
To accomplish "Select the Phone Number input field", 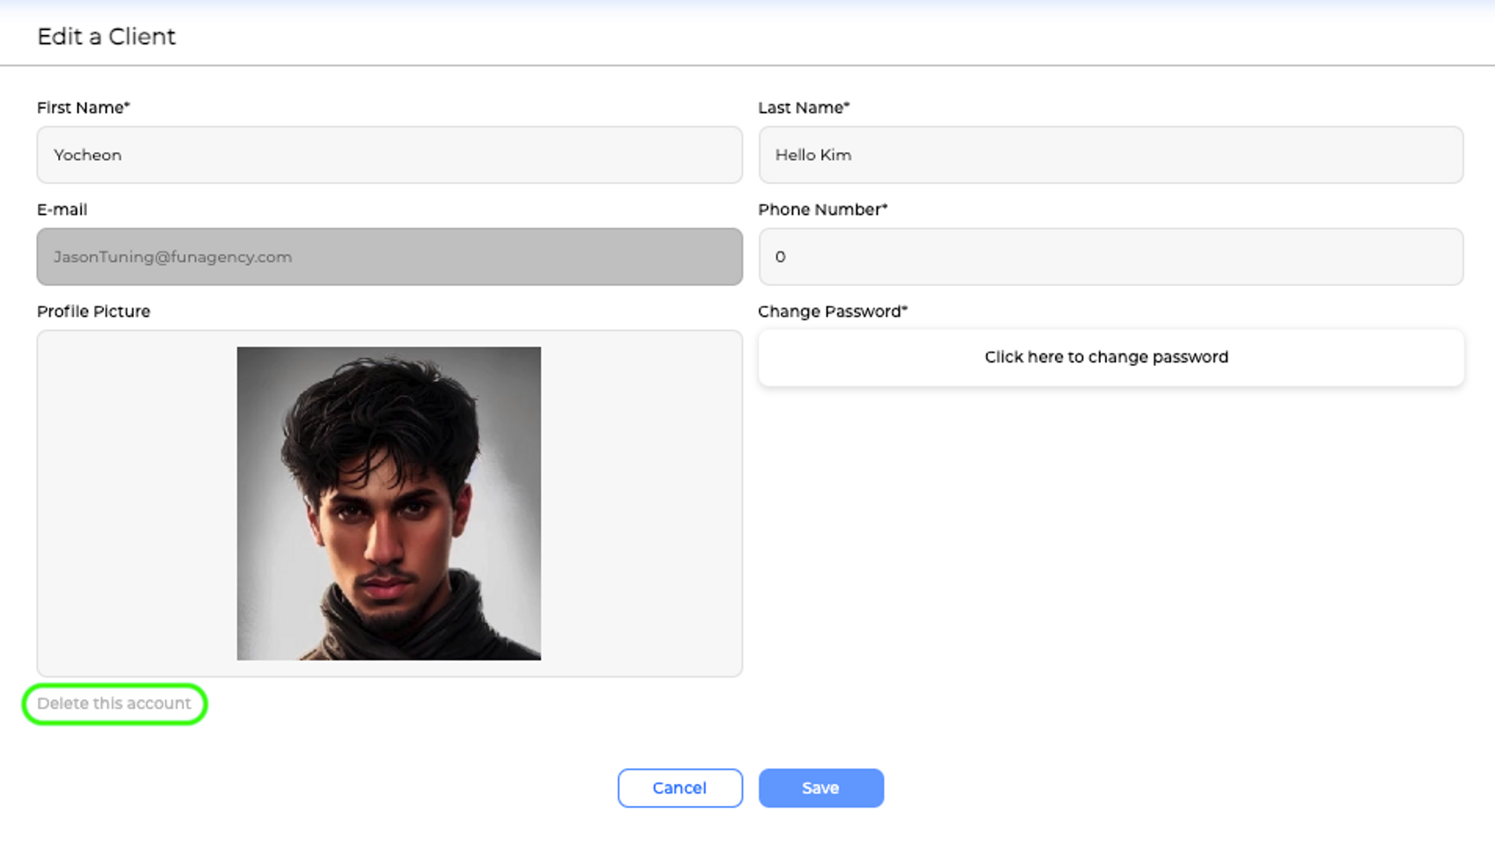I will [x=1110, y=257].
